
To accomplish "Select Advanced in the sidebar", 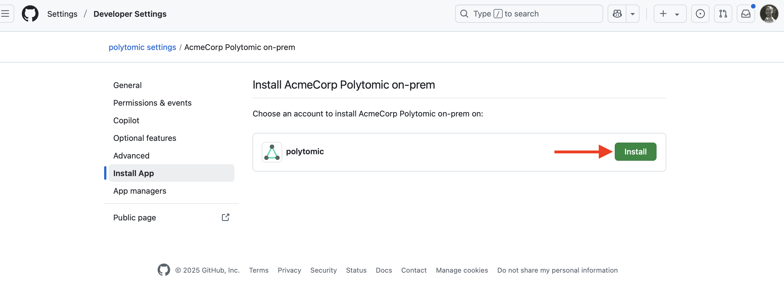I will pos(171,156).
